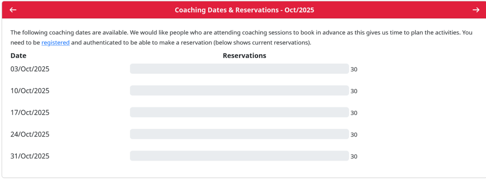
Task: Click the 30 count beside 03/Oct/2025
Action: click(354, 69)
